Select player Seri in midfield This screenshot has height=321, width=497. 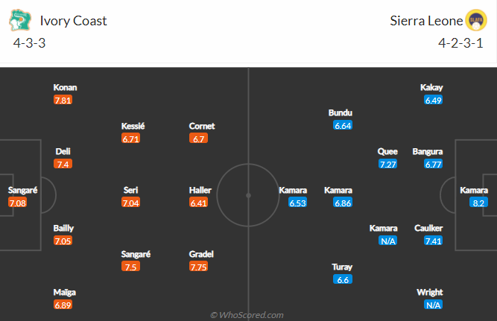130,190
